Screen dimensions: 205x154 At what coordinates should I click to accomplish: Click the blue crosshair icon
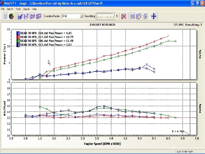[x=154, y=16]
